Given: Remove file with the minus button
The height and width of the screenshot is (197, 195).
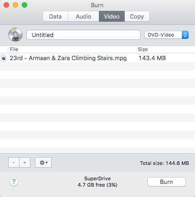Looking at the screenshot, I should pos(14,163).
